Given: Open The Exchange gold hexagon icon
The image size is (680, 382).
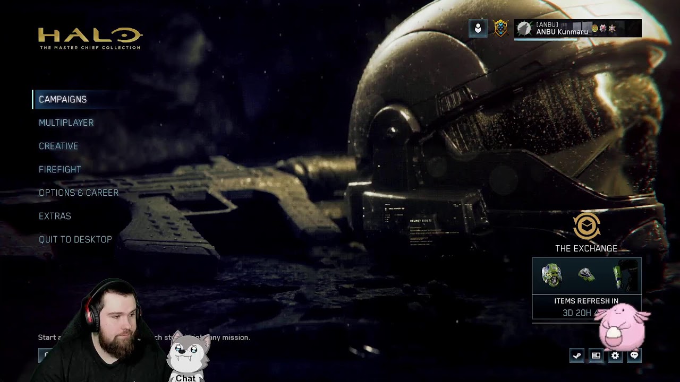Looking at the screenshot, I should click(x=586, y=227).
